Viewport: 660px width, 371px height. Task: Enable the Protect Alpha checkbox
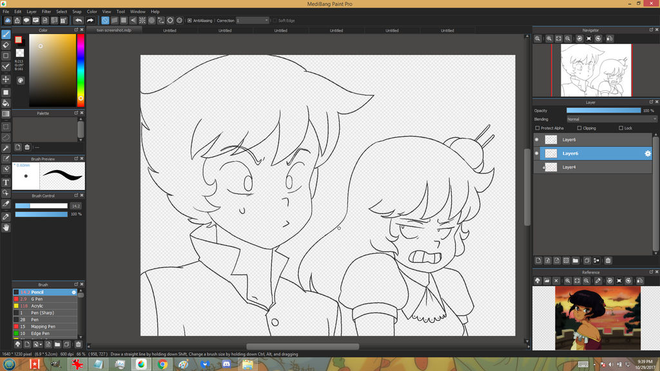(x=538, y=128)
